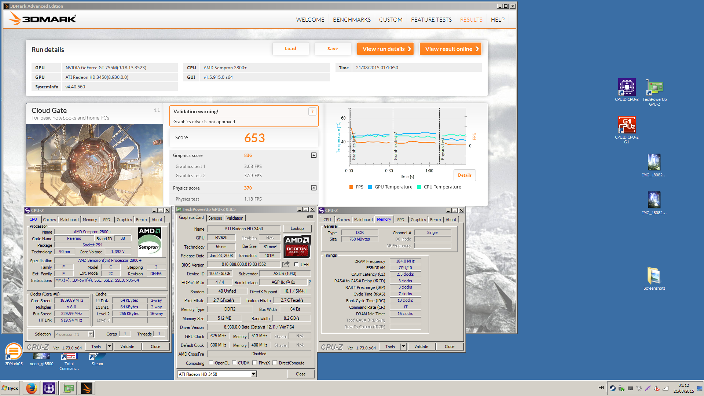Click the network signal tray icon
This screenshot has height=396, width=704.
[x=665, y=388]
